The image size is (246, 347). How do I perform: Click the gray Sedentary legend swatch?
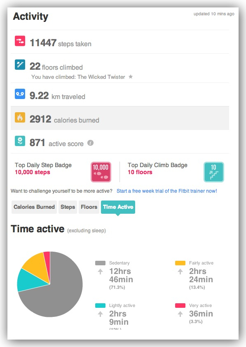click(100, 263)
